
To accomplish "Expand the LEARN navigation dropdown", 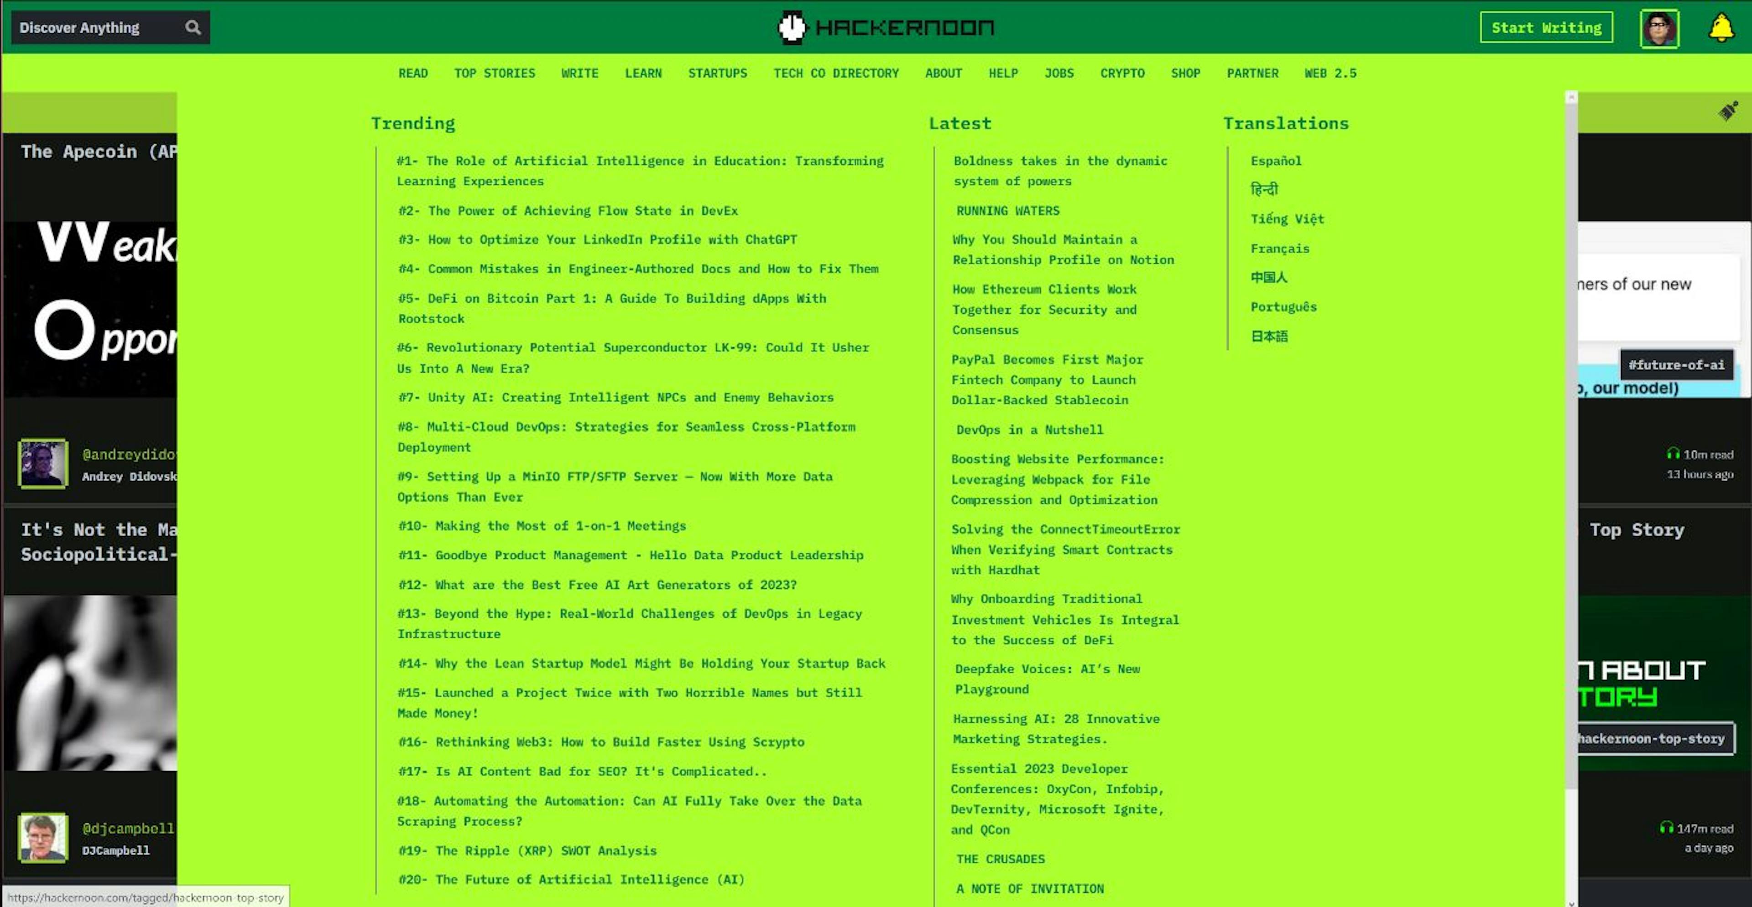I will tap(643, 73).
